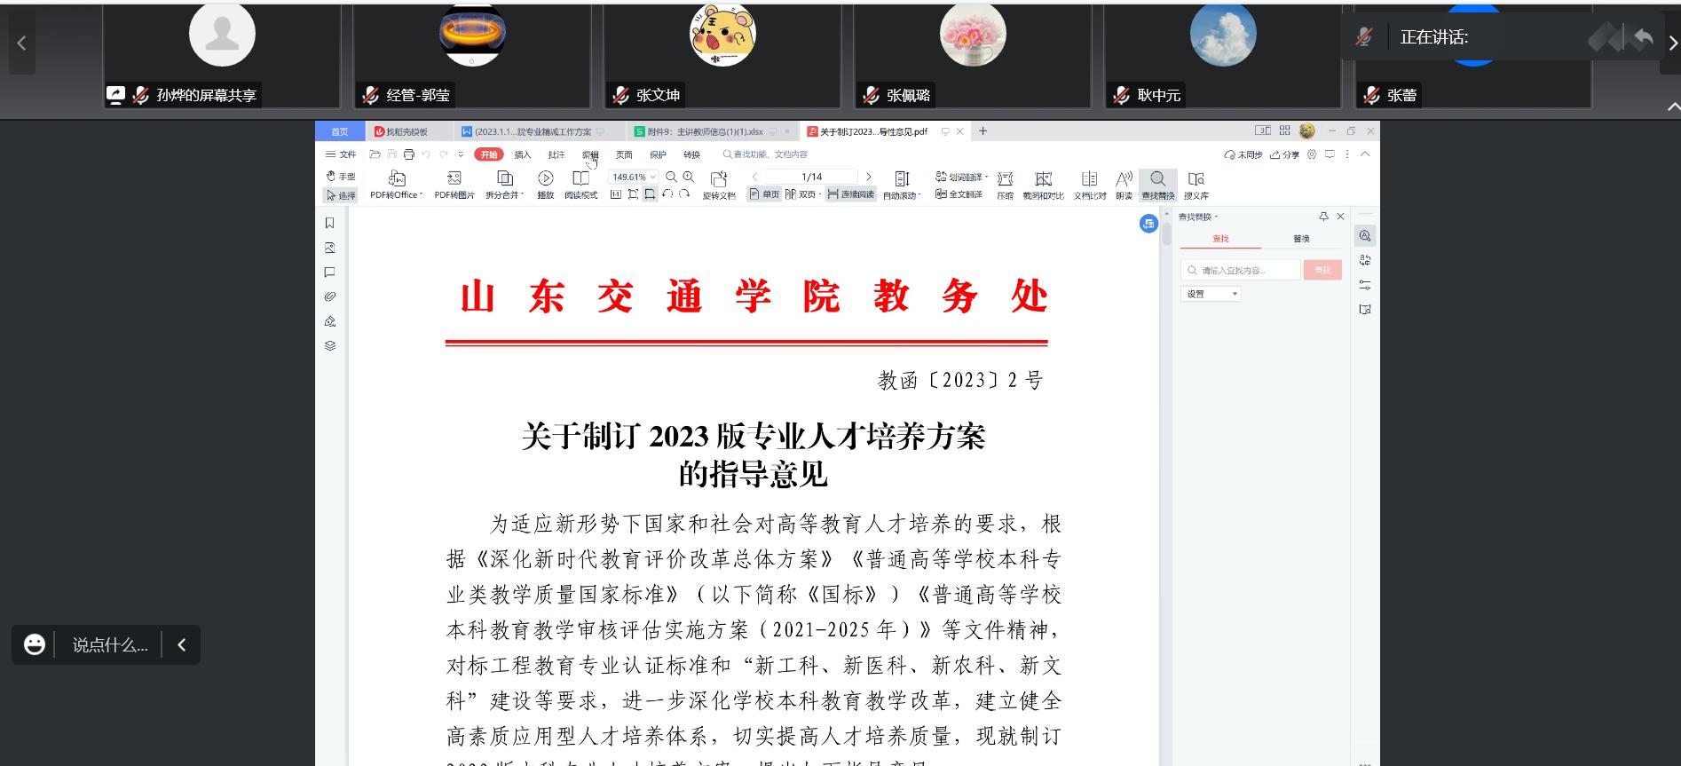
Task: Toggle 单页 single page view
Action: (764, 194)
